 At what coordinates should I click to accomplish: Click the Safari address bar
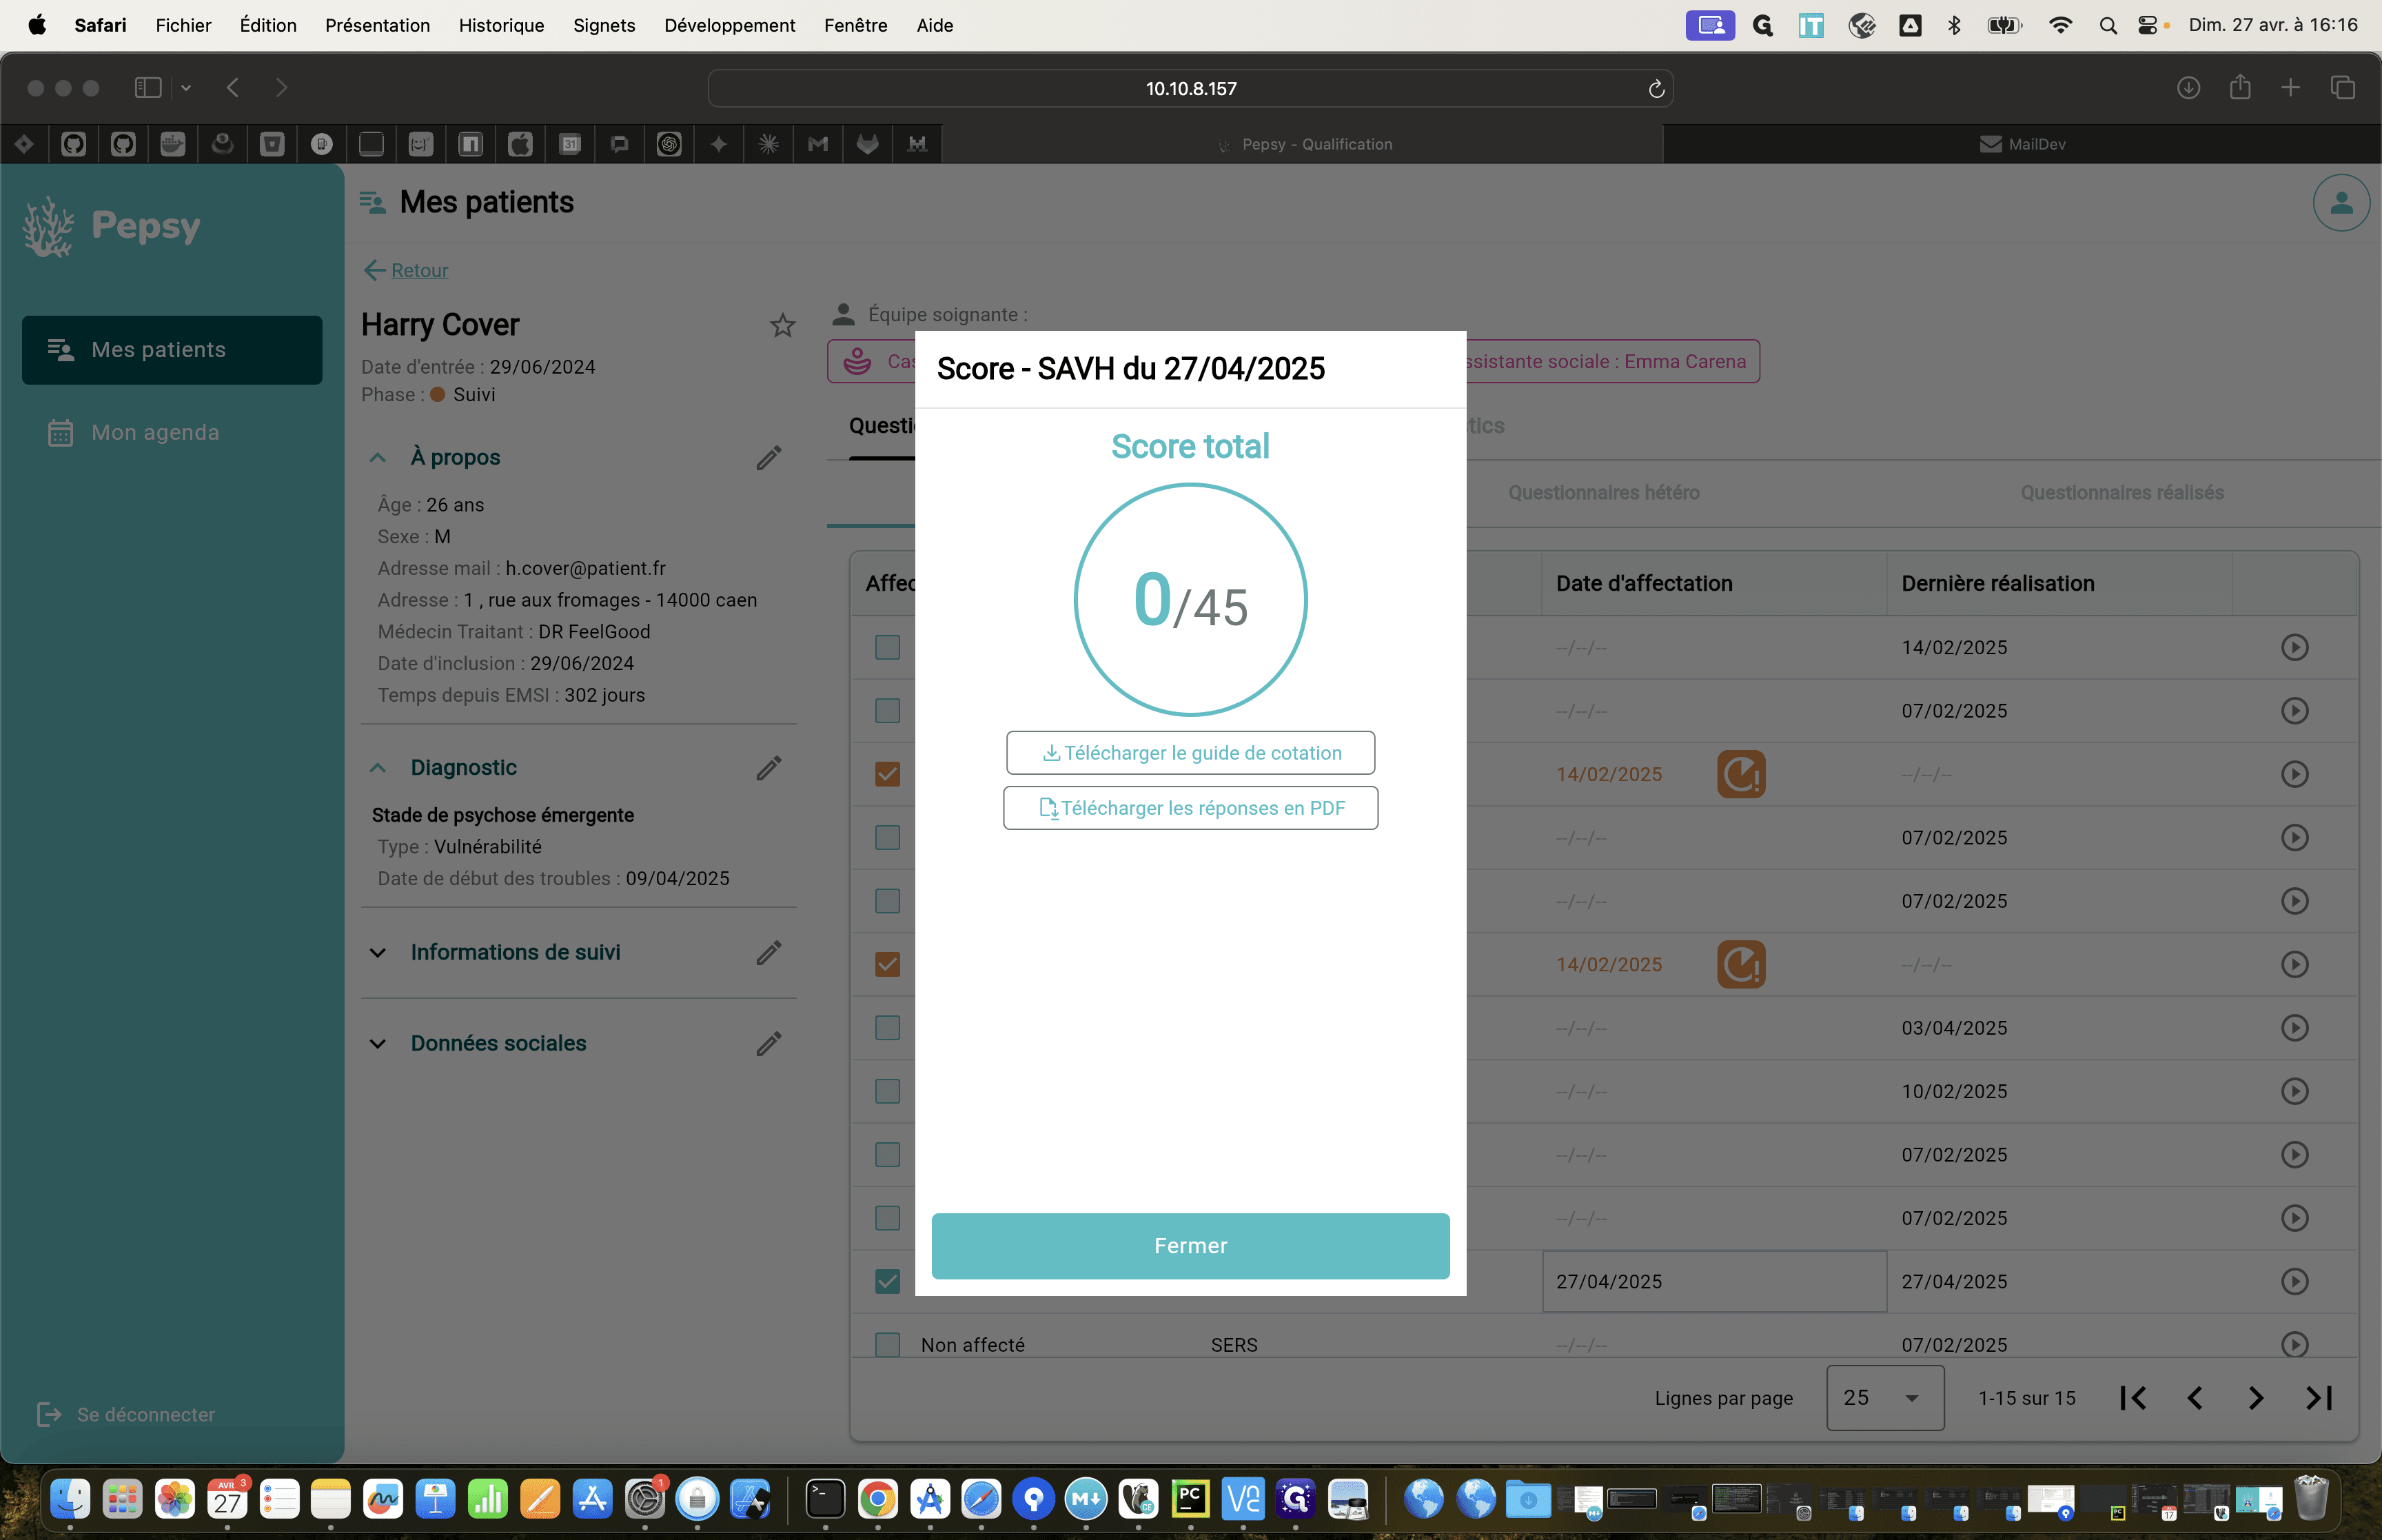(1190, 88)
